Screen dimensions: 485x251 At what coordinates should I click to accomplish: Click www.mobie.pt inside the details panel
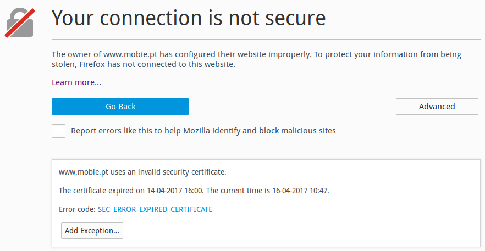84,172
